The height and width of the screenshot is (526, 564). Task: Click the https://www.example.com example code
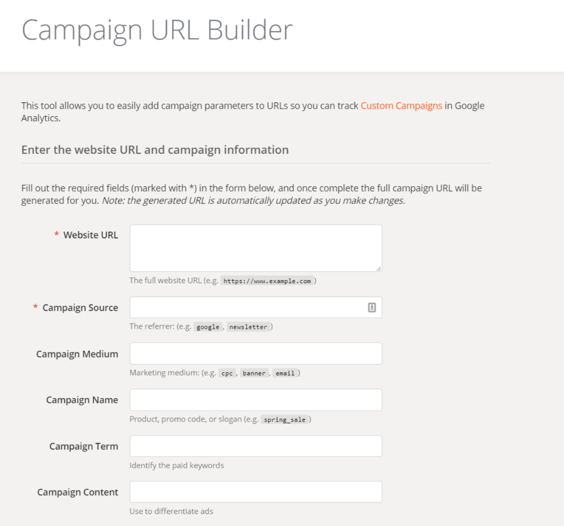pyautogui.click(x=267, y=281)
